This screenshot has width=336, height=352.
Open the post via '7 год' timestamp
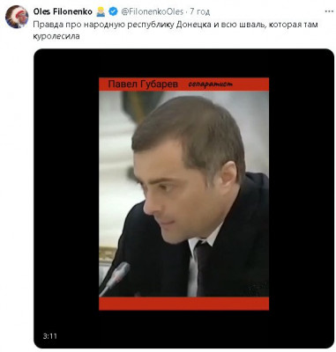pos(200,11)
